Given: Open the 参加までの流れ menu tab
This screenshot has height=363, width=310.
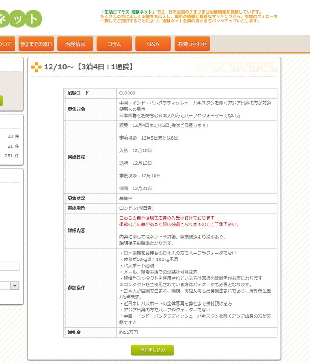Looking at the screenshot, I should click(x=36, y=44).
